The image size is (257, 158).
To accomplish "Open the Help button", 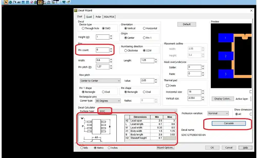I will [x=245, y=148].
